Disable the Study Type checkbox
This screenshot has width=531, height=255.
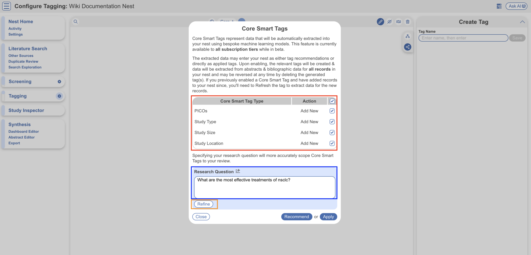click(332, 122)
